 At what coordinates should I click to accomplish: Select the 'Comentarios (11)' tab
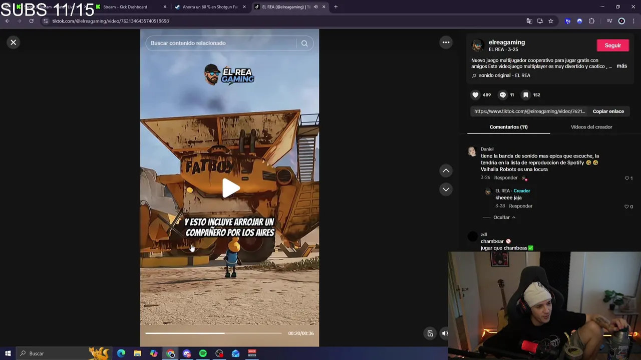pos(508,127)
